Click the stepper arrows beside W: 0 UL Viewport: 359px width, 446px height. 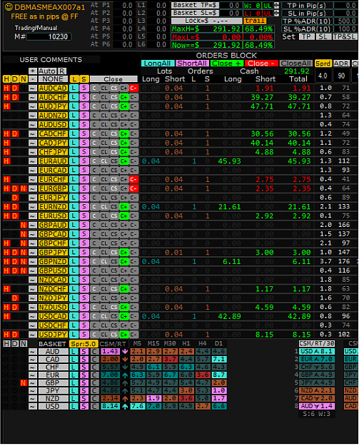(x=276, y=6)
